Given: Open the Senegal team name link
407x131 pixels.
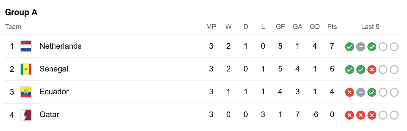Looking at the screenshot, I should pyautogui.click(x=54, y=69).
